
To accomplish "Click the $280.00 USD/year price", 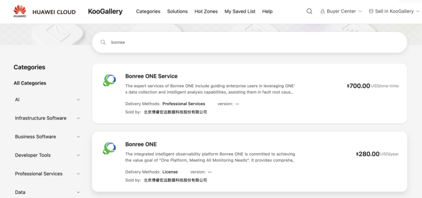I will (377, 154).
